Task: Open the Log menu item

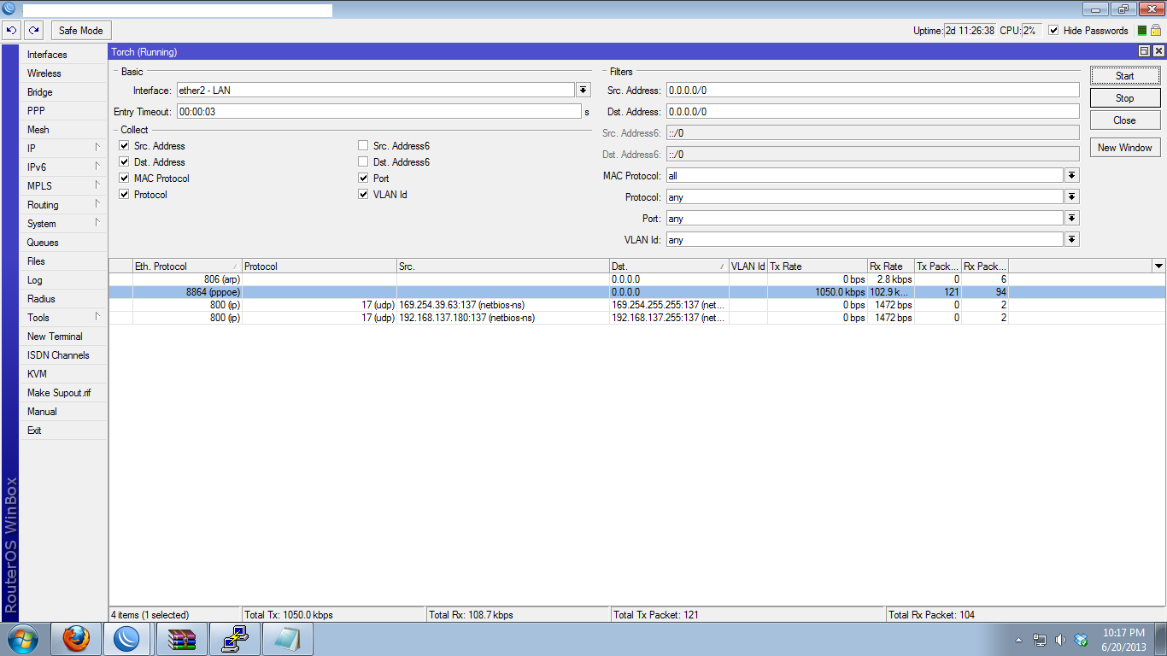Action: click(64, 280)
